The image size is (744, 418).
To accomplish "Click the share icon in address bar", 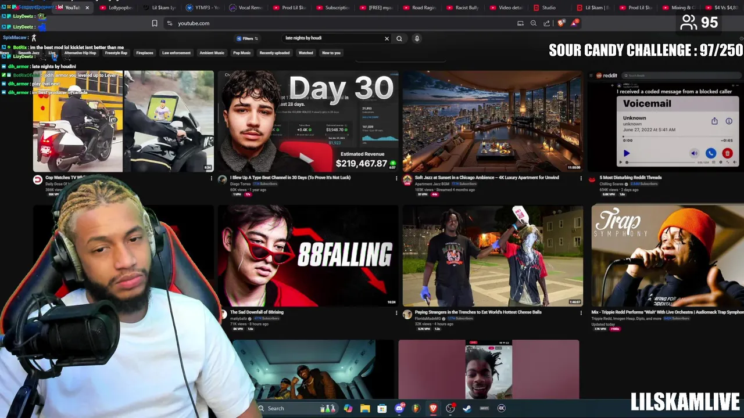I will pyautogui.click(x=547, y=23).
